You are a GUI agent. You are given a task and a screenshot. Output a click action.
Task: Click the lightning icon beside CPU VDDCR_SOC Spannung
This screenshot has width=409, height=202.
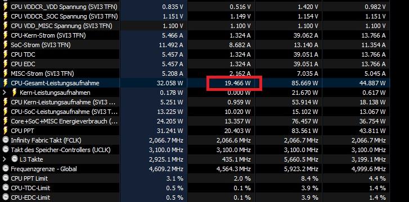(x=5, y=16)
